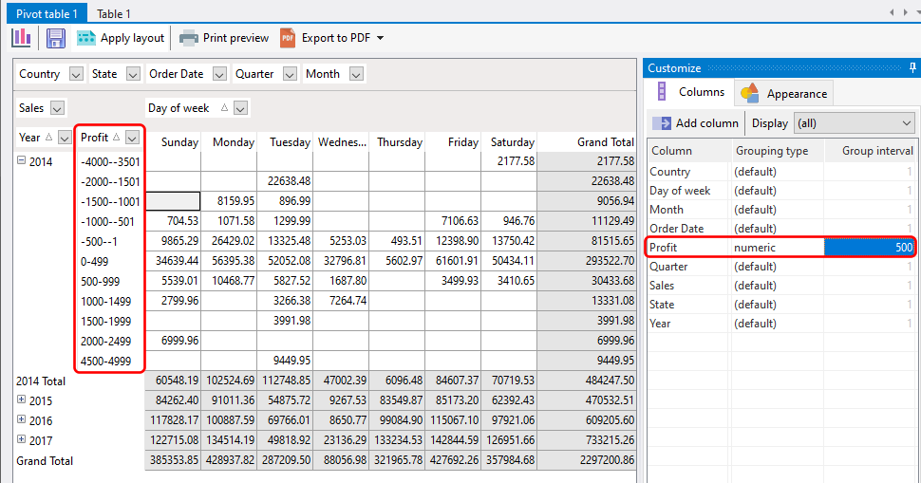The width and height of the screenshot is (921, 483).
Task: Click Add column in Customize panel
Action: coord(696,122)
